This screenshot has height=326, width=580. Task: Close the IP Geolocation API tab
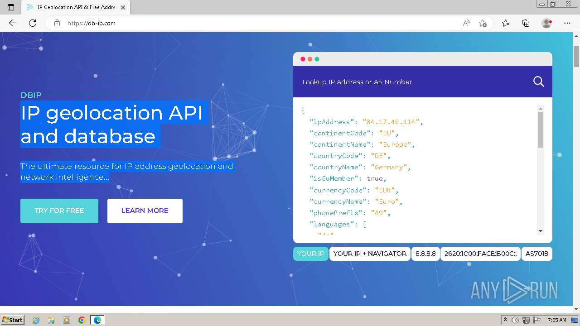click(x=123, y=7)
